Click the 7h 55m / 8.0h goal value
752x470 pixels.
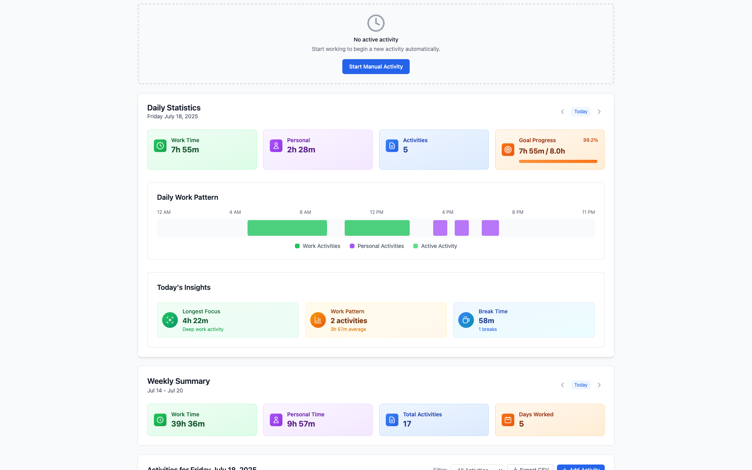542,151
